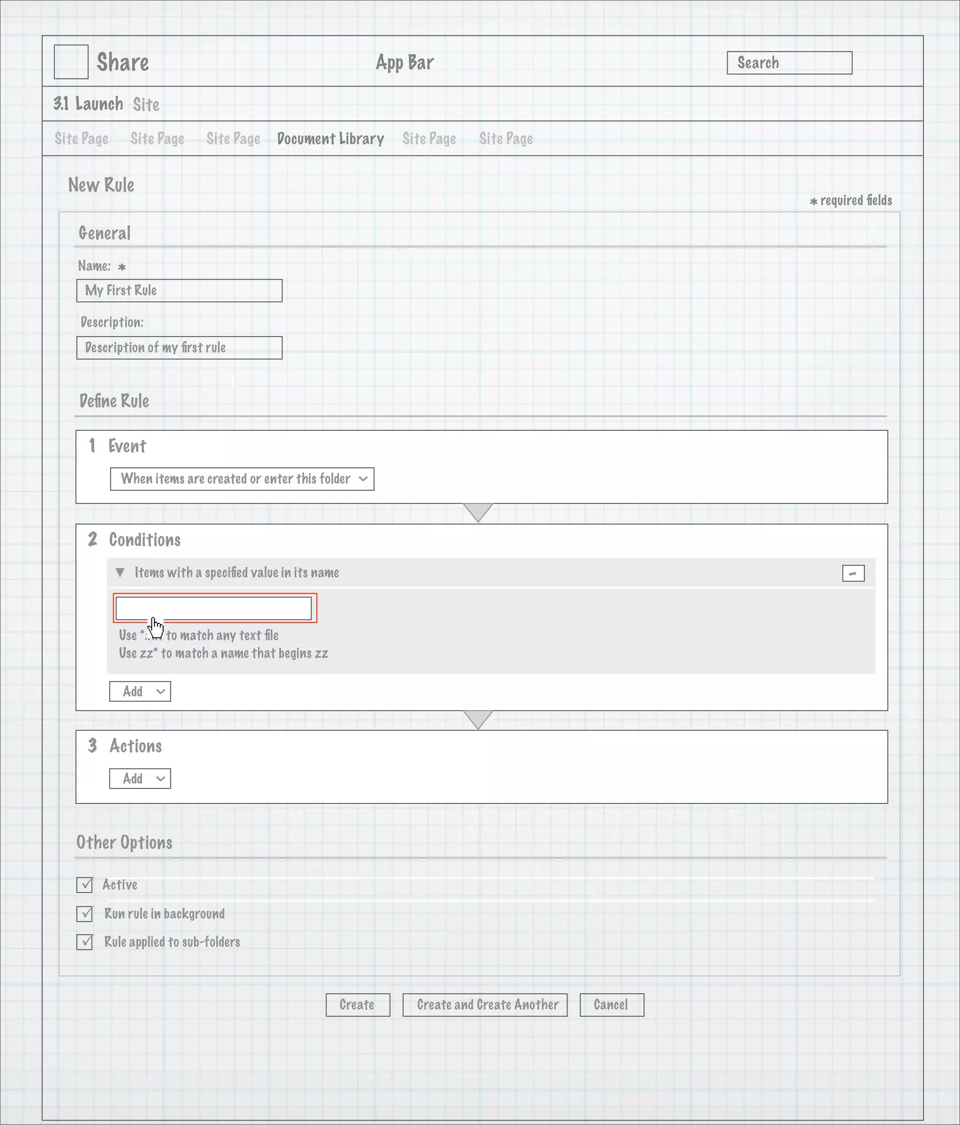This screenshot has height=1125, width=960.
Task: Click the 3.1 Launch site title
Action: (89, 104)
